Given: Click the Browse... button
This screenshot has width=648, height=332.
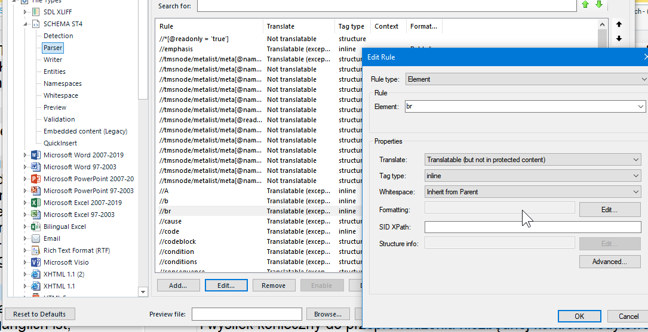Looking at the screenshot, I should point(328,314).
